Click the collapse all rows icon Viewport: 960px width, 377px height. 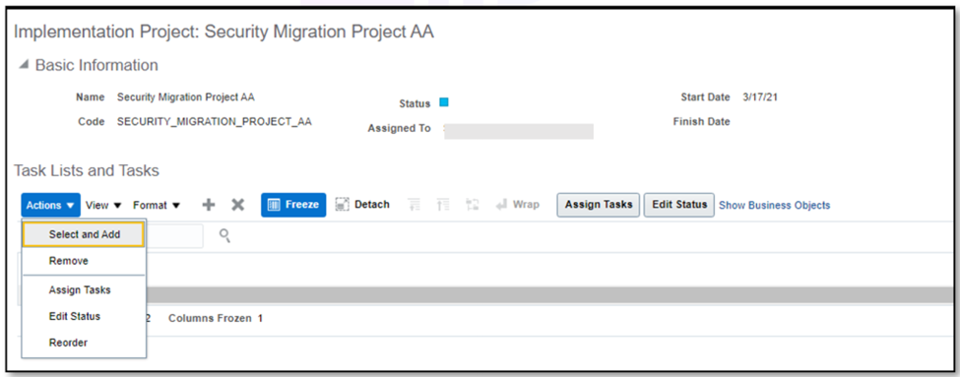pyautogui.click(x=414, y=205)
